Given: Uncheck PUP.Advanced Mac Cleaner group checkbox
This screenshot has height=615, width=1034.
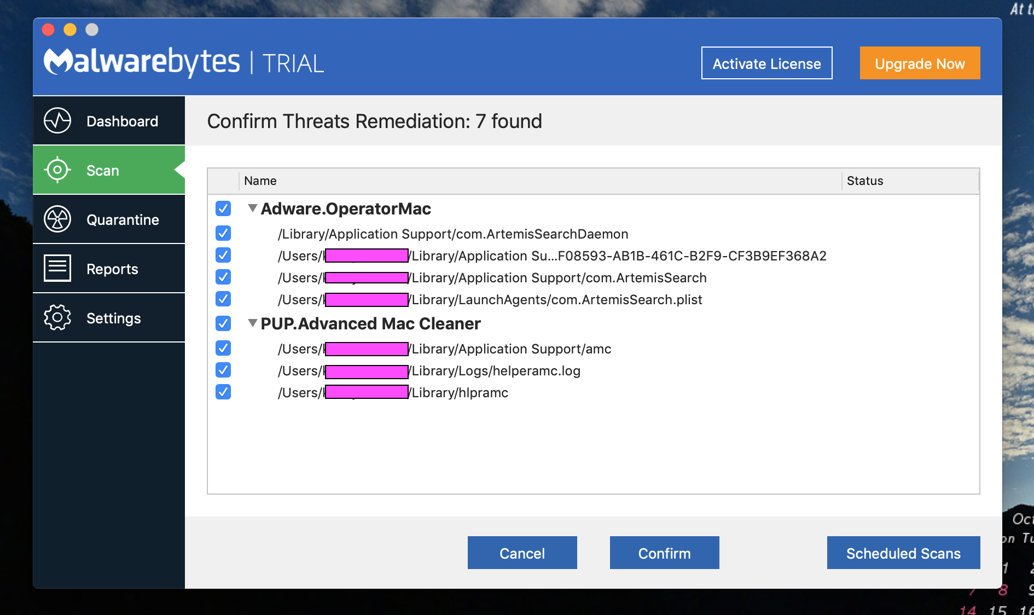Looking at the screenshot, I should 223,323.
